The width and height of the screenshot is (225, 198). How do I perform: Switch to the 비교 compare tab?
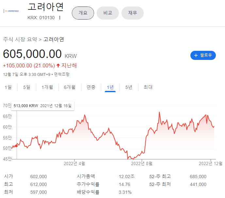click(108, 13)
